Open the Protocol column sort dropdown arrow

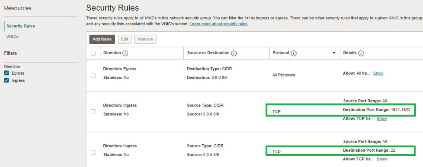point(334,53)
